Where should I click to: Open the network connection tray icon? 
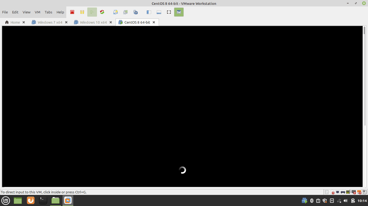pos(339,201)
